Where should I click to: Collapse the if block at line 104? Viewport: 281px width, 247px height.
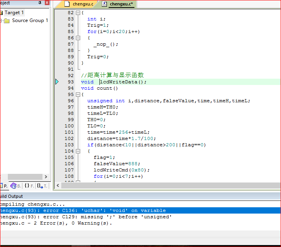click(78, 151)
